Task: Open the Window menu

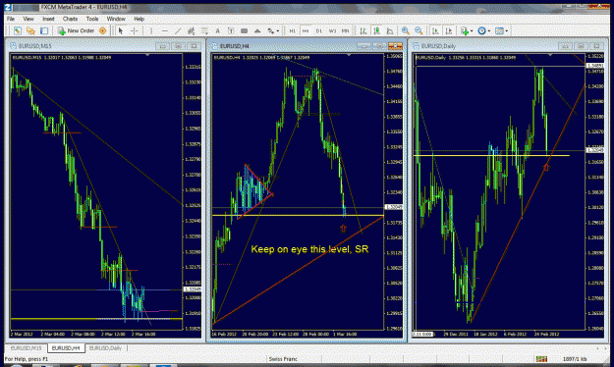Action: point(116,19)
